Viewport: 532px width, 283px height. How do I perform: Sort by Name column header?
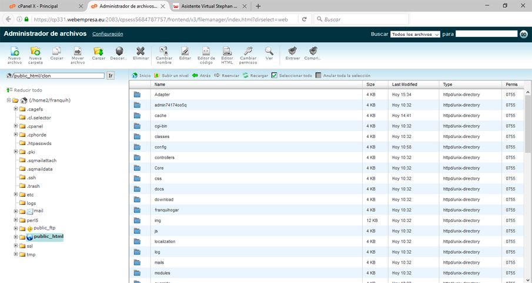[x=256, y=85]
